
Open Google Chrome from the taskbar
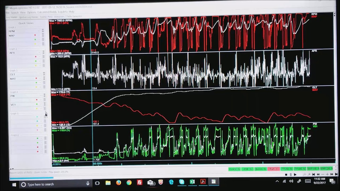129,183
